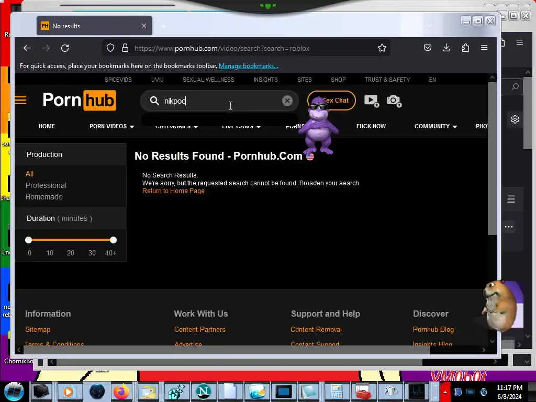Click the upload photo camera icon
The image size is (536, 402).
point(394,101)
